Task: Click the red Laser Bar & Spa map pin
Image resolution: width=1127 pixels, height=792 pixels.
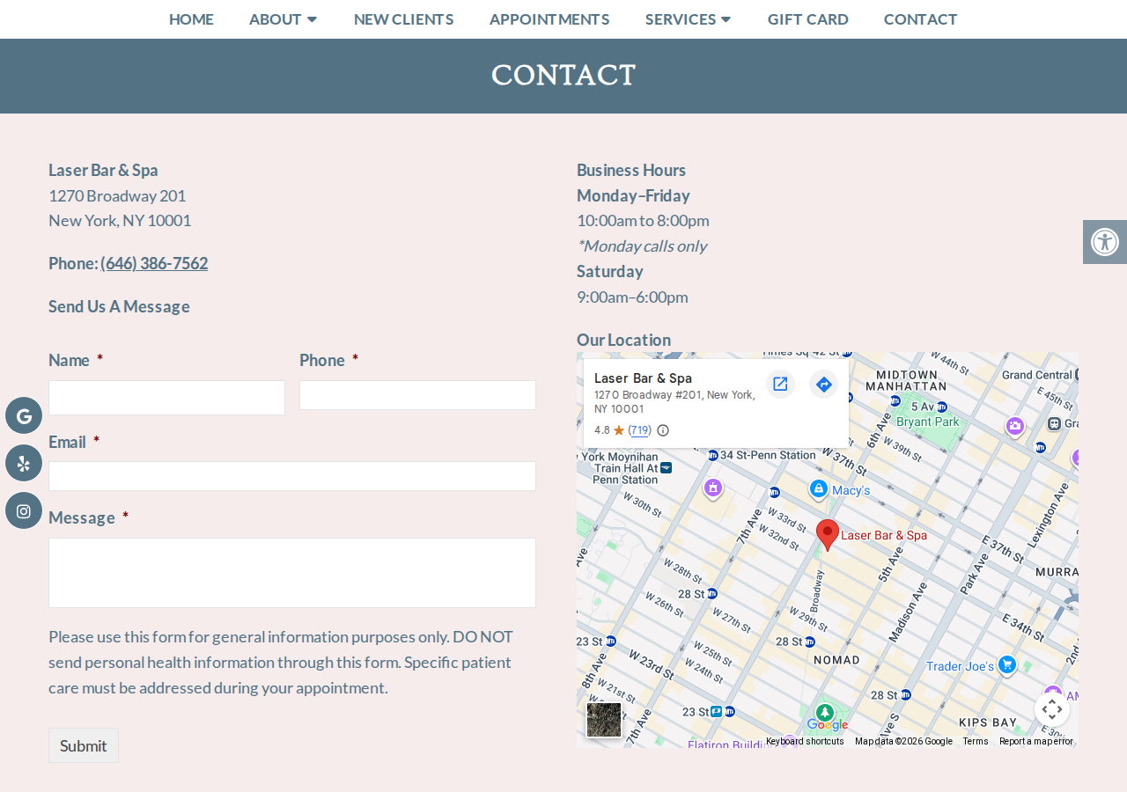Action: pos(828,534)
